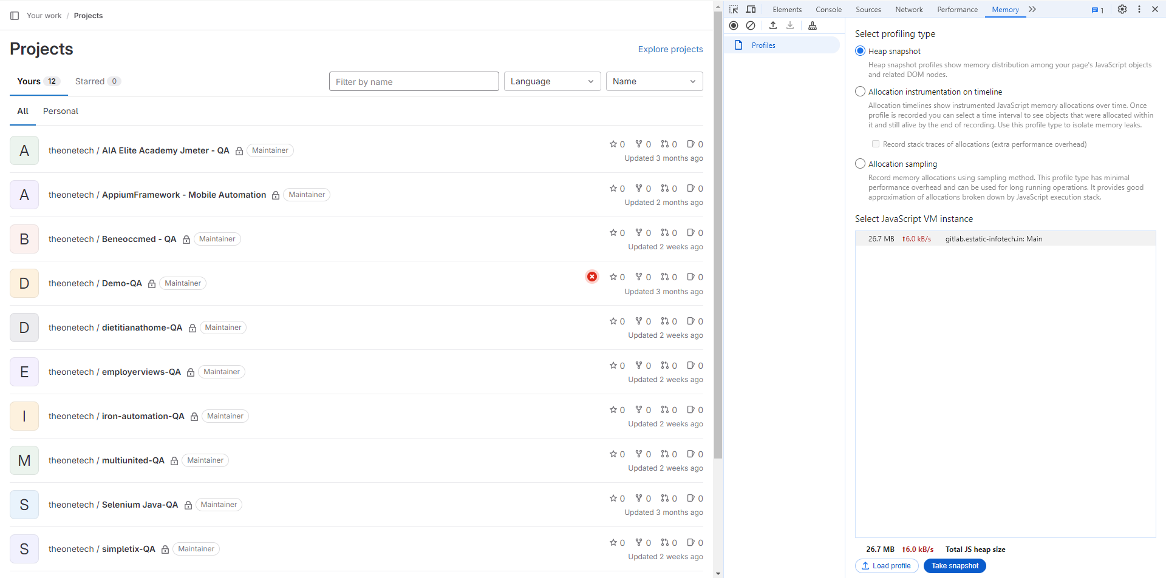Click the record profile icon in DevTools
Viewport: 1166px width, 578px height.
(734, 25)
